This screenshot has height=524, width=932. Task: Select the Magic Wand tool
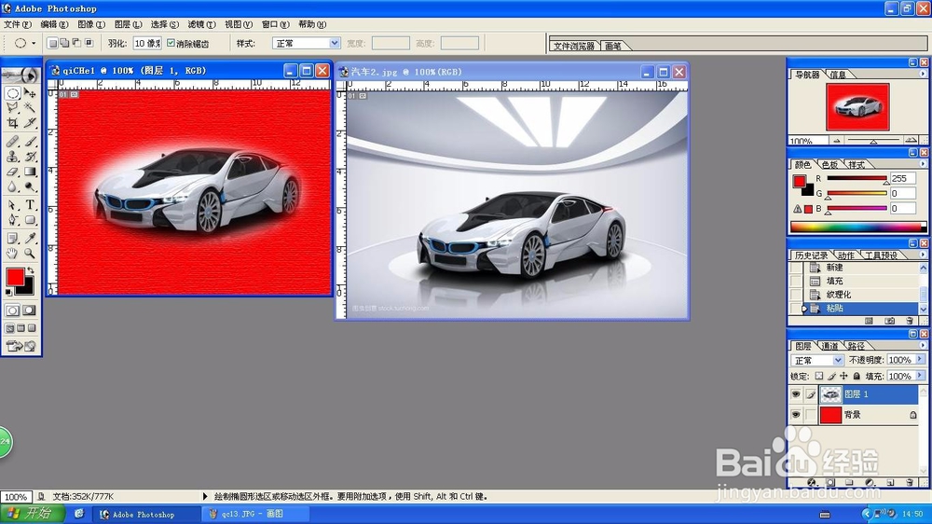pos(30,107)
